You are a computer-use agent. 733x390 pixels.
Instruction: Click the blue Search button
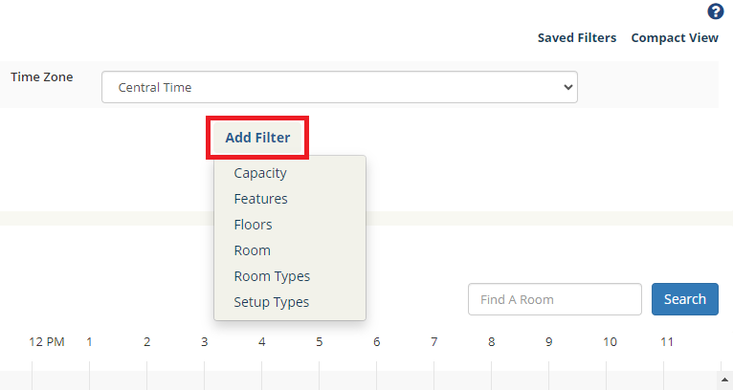click(685, 299)
